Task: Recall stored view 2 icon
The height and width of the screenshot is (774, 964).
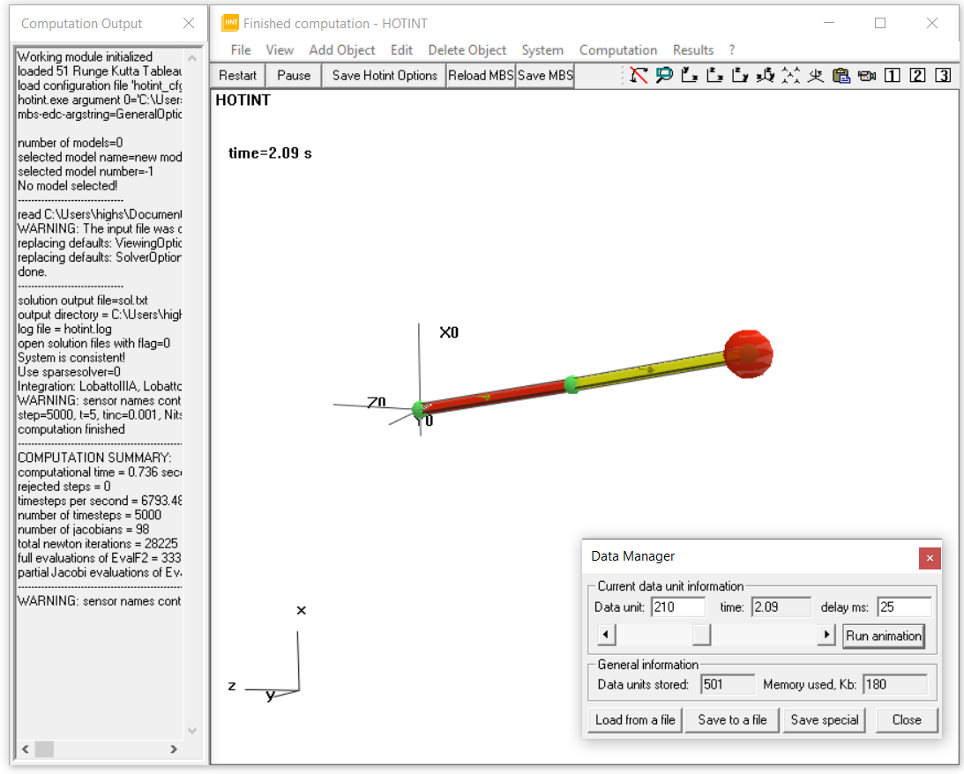Action: point(917,76)
